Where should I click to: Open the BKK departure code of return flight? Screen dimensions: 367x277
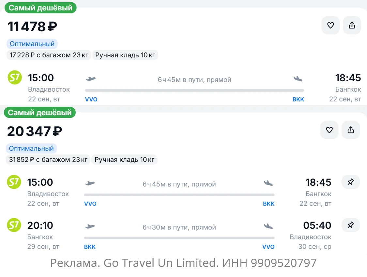pyautogui.click(x=90, y=247)
